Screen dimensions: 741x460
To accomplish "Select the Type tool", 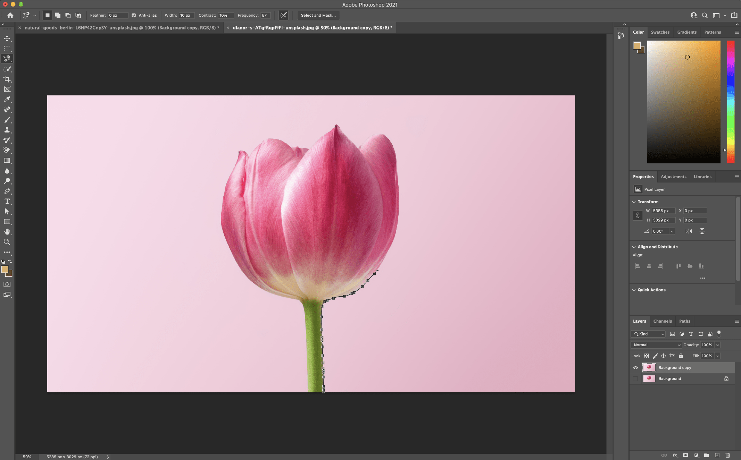I will click(7, 201).
